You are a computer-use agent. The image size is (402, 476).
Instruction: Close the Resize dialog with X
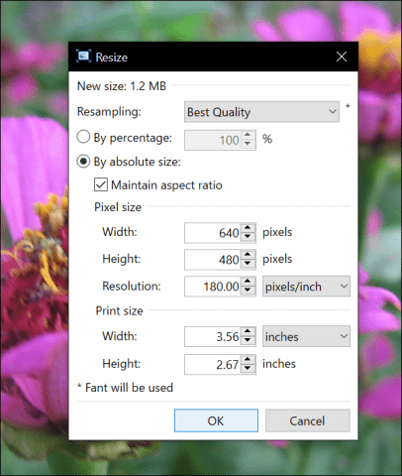[x=342, y=57]
